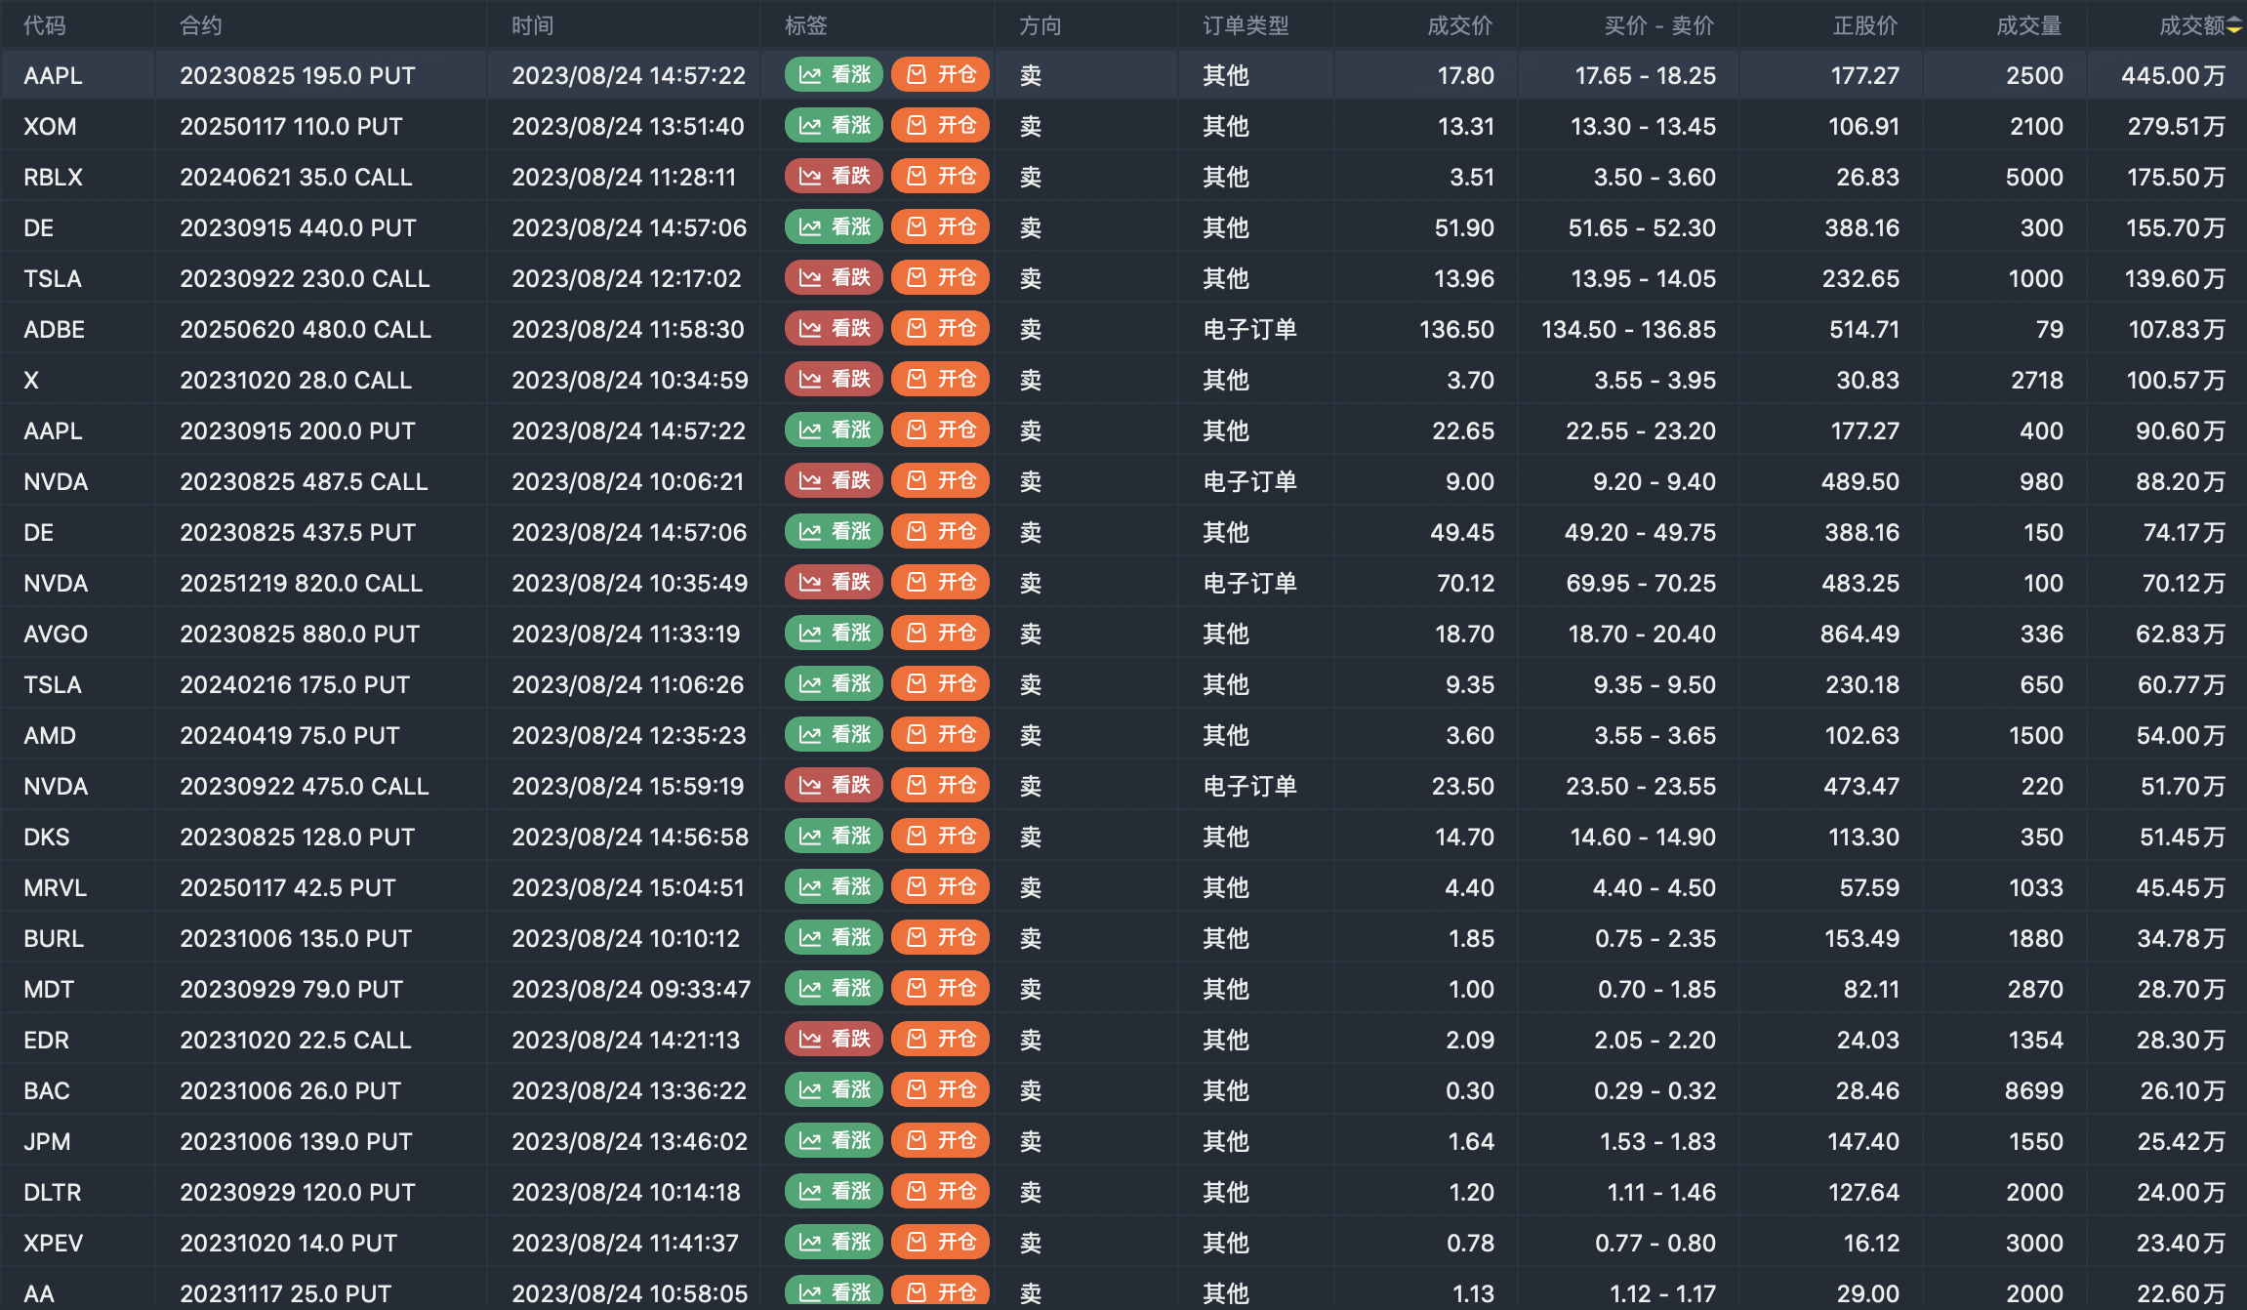Image resolution: width=2247 pixels, height=1310 pixels.
Task: Sort by 时间 column header
Action: click(x=533, y=26)
